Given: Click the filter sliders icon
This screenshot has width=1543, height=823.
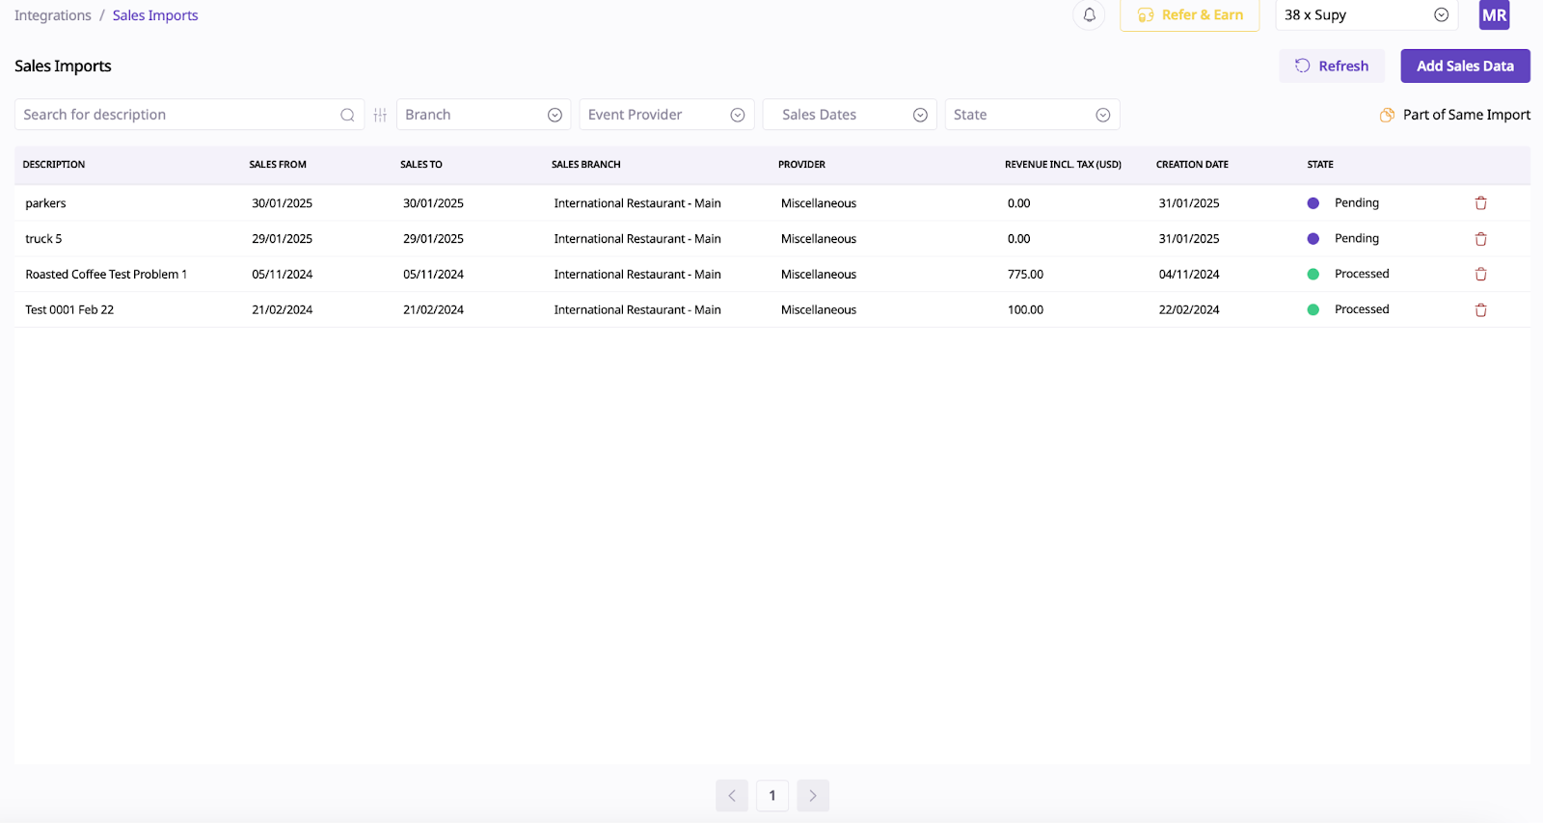Looking at the screenshot, I should (380, 115).
